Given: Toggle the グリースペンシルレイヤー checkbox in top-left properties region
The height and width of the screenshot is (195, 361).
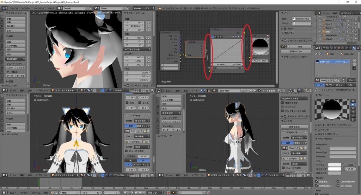Looking at the screenshot, I should point(128,86).
